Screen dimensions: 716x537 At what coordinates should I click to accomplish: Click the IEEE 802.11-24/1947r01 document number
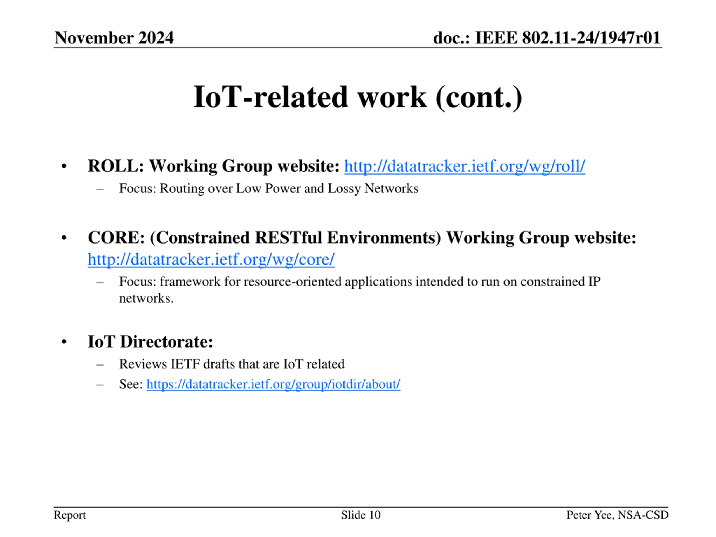[x=547, y=37]
